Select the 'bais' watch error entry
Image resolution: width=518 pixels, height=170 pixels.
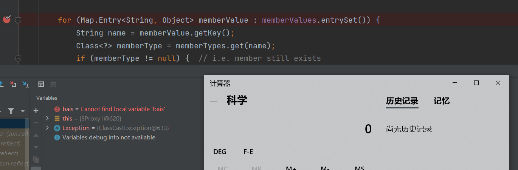[x=113, y=109]
